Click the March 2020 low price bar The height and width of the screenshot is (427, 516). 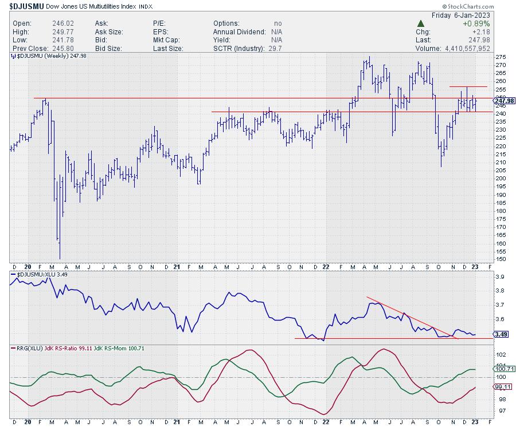(x=59, y=240)
